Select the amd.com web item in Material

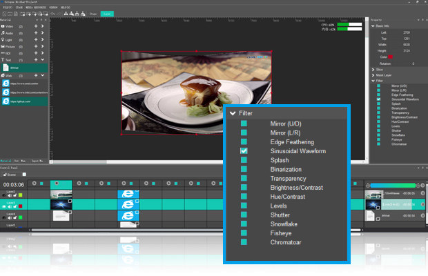(24, 83)
